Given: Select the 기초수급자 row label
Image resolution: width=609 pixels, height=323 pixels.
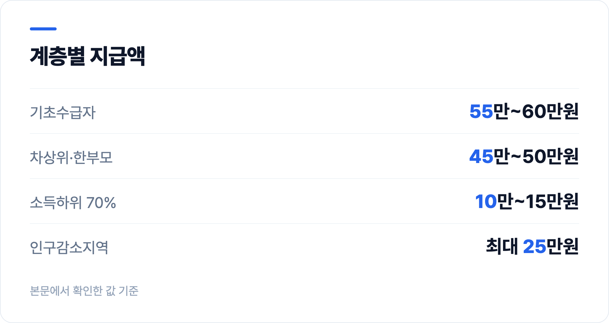Looking at the screenshot, I should point(63,112).
